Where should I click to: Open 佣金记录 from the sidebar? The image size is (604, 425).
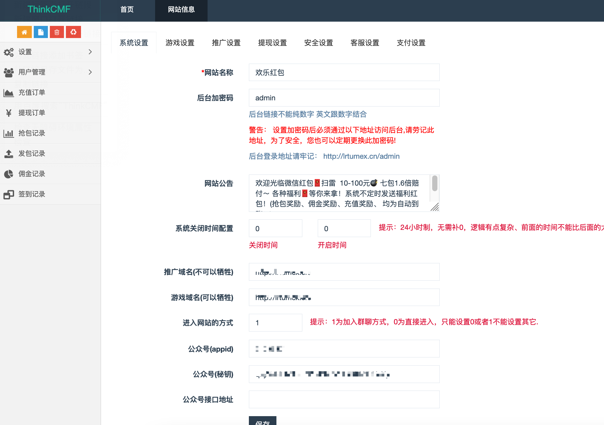click(x=32, y=174)
